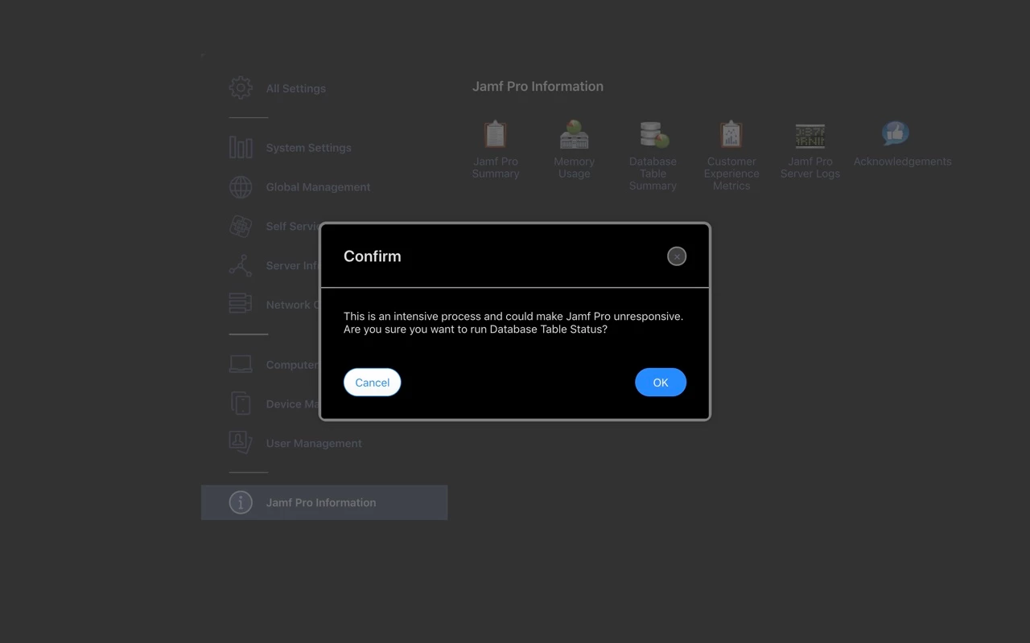Click the Database Table Summary label
1030x643 pixels.
(x=653, y=174)
